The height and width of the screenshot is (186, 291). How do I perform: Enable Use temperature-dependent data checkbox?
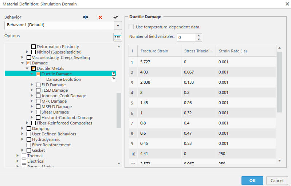click(131, 27)
